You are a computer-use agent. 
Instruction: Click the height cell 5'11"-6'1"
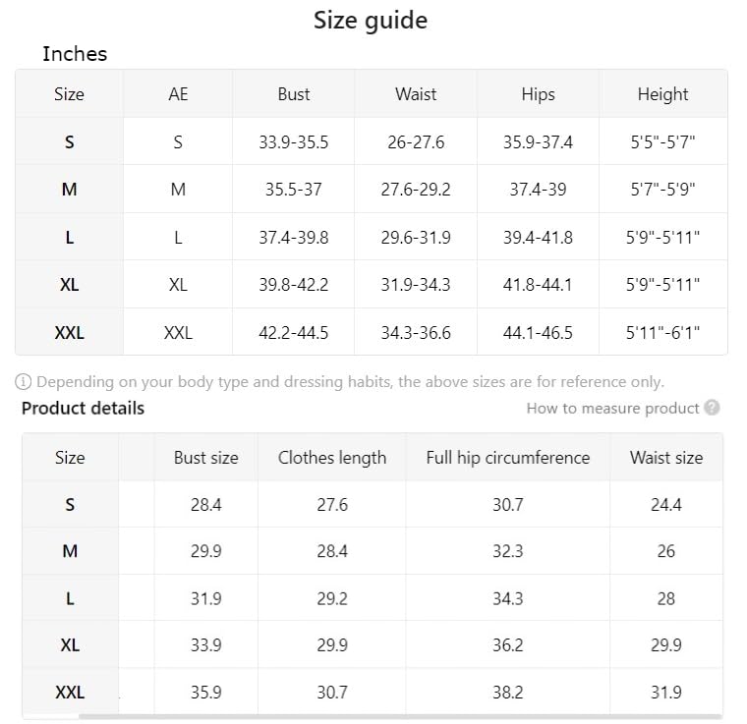click(x=662, y=332)
